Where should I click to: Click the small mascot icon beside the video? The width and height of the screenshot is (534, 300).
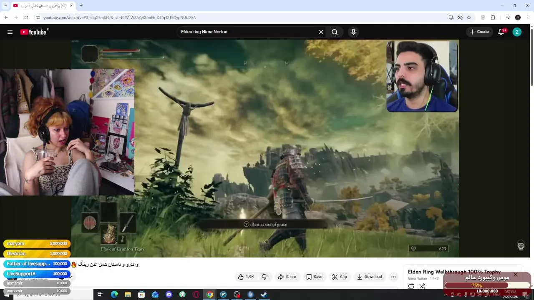pyautogui.click(x=521, y=245)
